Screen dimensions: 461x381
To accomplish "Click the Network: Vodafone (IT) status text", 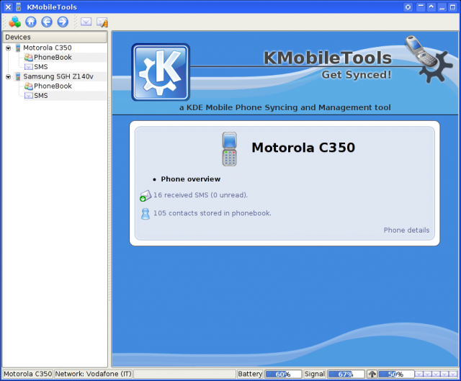I will point(93,374).
